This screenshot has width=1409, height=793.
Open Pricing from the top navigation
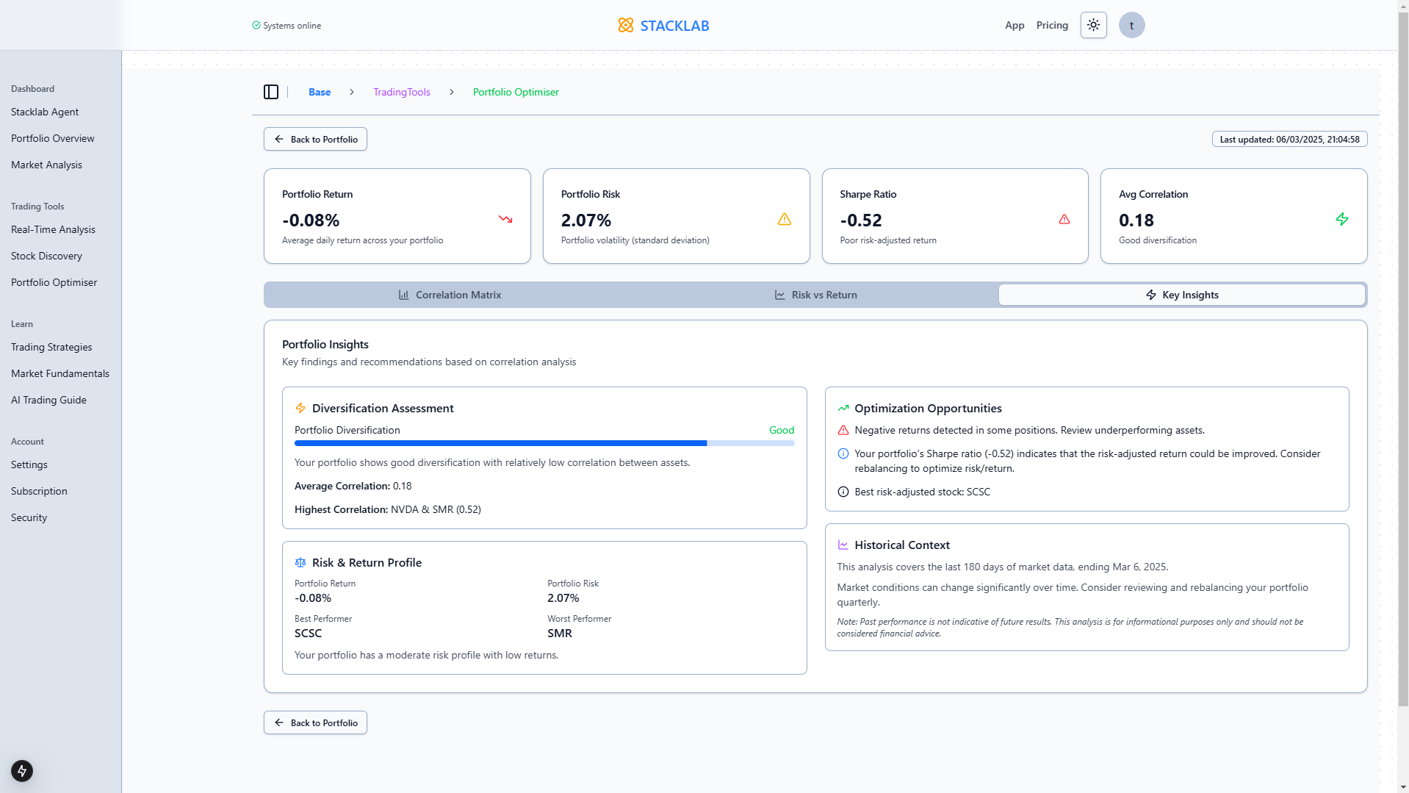1052,24
